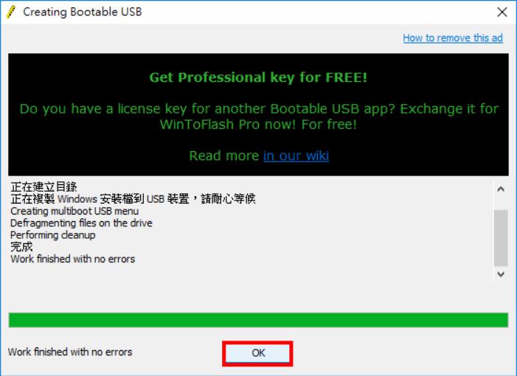Click the status text beside OK button
The image size is (517, 376).
tap(70, 352)
